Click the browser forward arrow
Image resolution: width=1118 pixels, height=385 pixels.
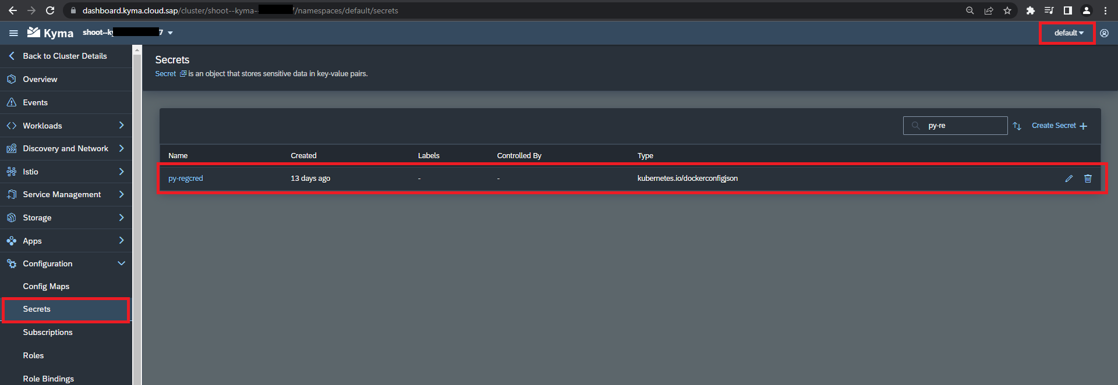coord(31,10)
